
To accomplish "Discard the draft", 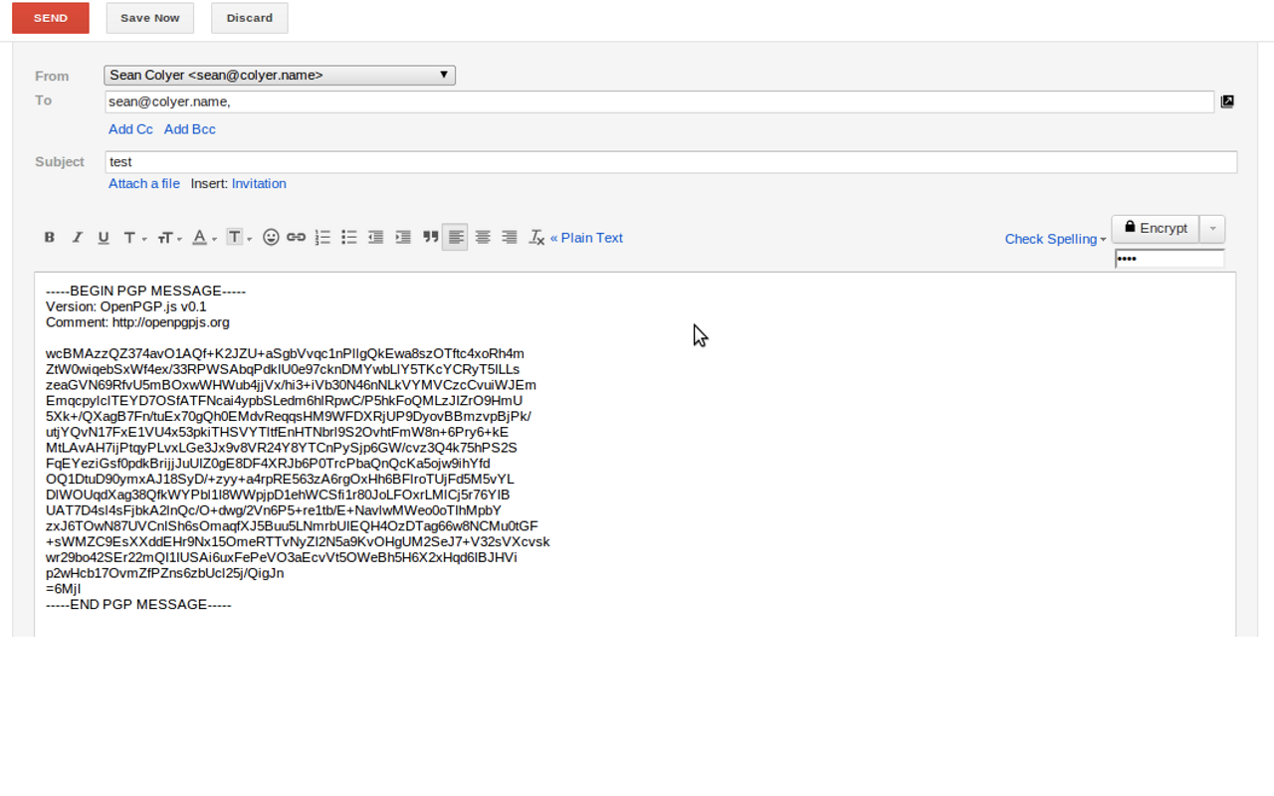I will tap(250, 18).
